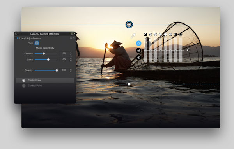Click the Luma slider handle
Viewport: 234px width, 149px height.
pyautogui.click(x=48, y=60)
